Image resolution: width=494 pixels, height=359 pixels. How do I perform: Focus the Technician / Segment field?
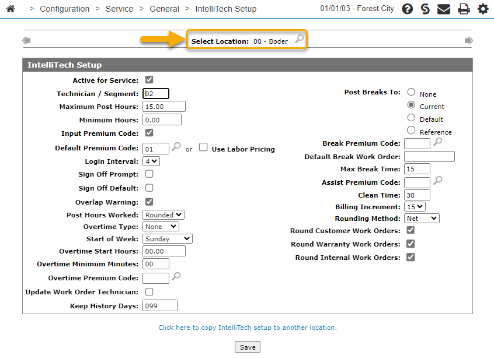156,94
